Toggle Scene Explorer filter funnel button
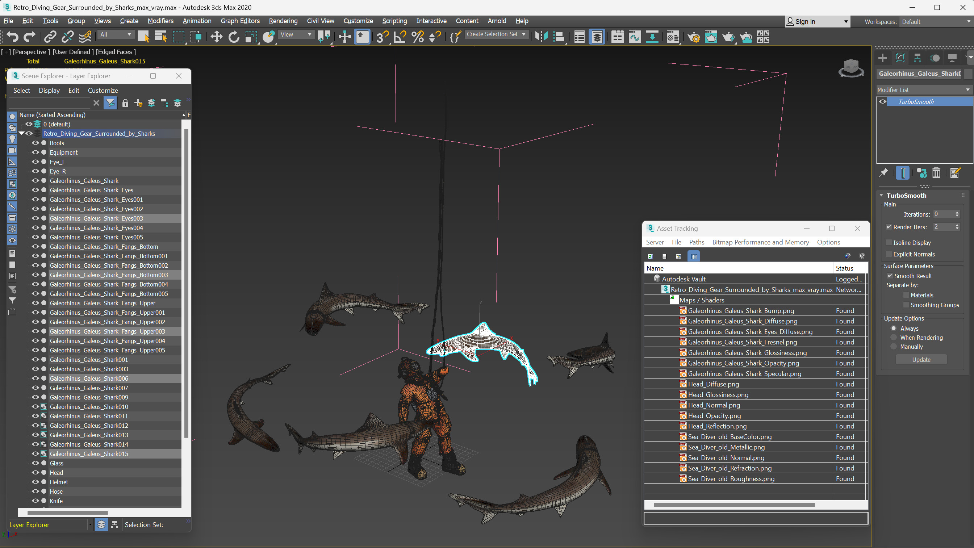The width and height of the screenshot is (974, 548). coord(110,103)
